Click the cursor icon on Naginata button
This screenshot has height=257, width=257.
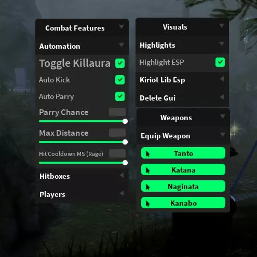click(x=147, y=187)
